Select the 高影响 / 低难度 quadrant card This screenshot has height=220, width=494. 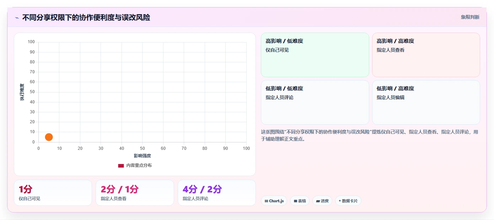click(x=315, y=55)
